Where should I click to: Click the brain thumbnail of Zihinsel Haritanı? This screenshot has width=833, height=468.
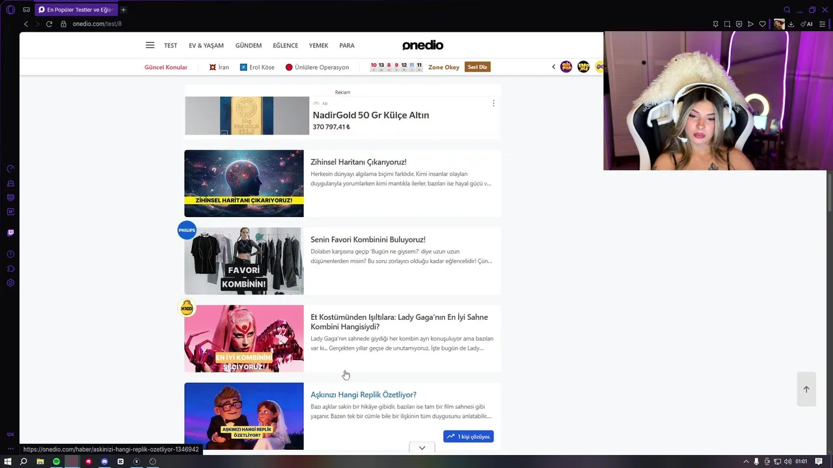(244, 183)
